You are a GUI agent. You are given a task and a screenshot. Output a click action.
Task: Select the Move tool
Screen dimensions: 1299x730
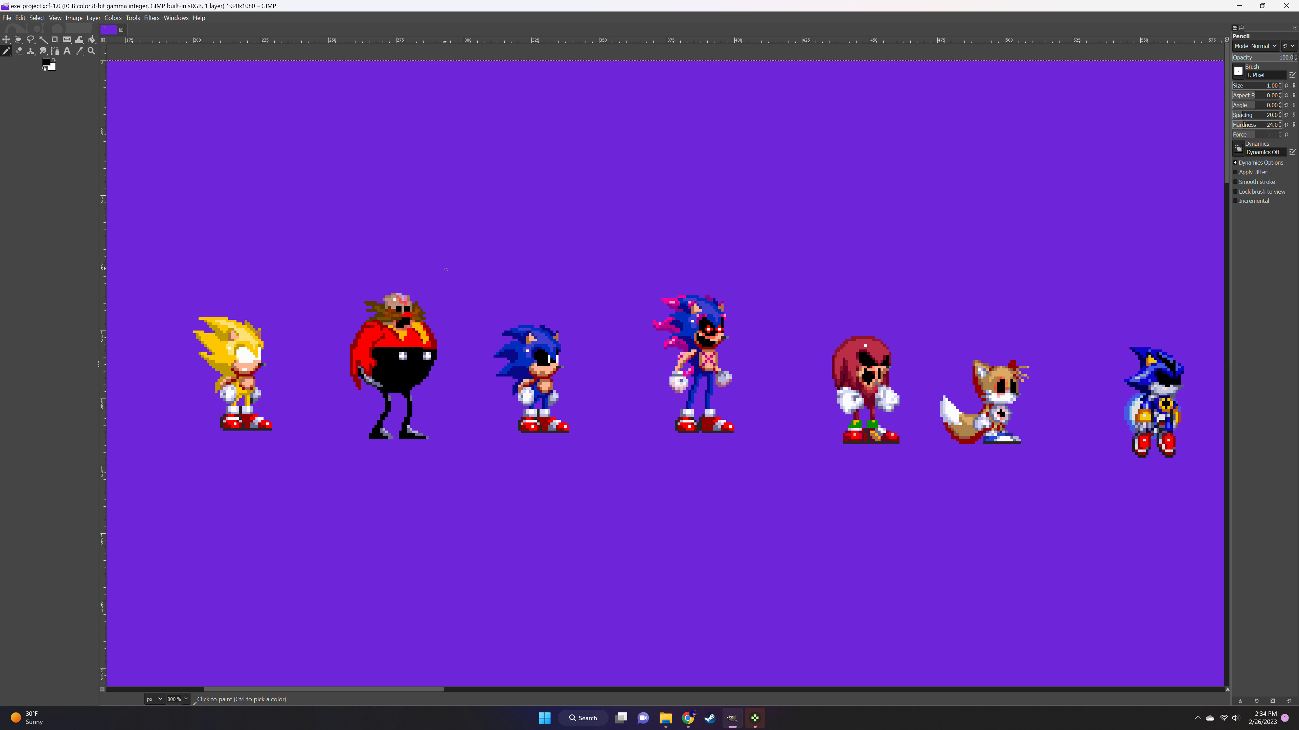tap(6, 39)
